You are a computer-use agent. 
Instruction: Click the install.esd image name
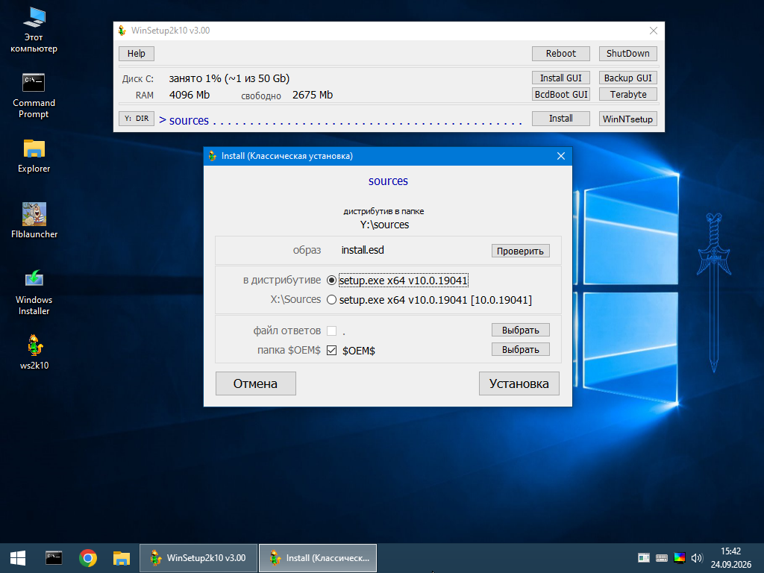[363, 250]
